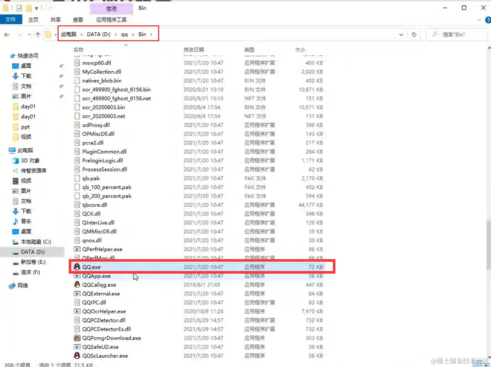The height and width of the screenshot is (367, 491).
Task: Sort by the 大小 column header
Action: (300, 50)
